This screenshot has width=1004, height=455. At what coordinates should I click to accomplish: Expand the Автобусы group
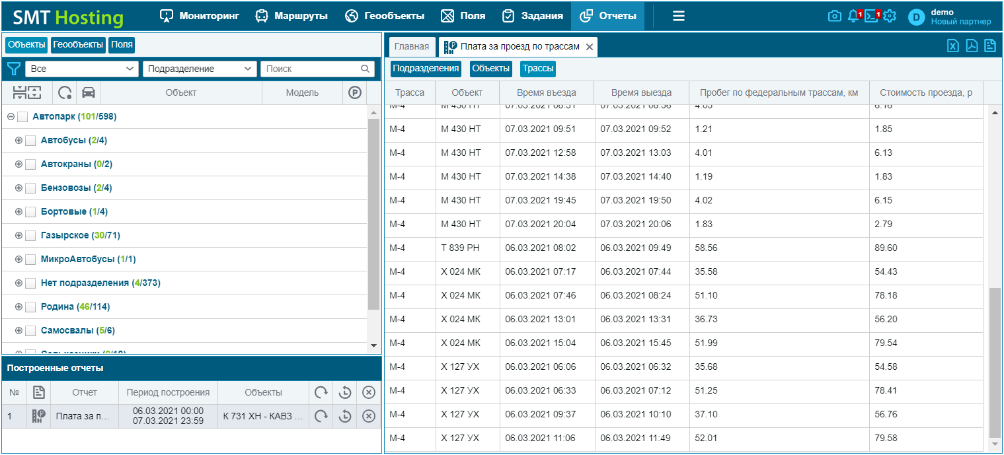point(19,141)
